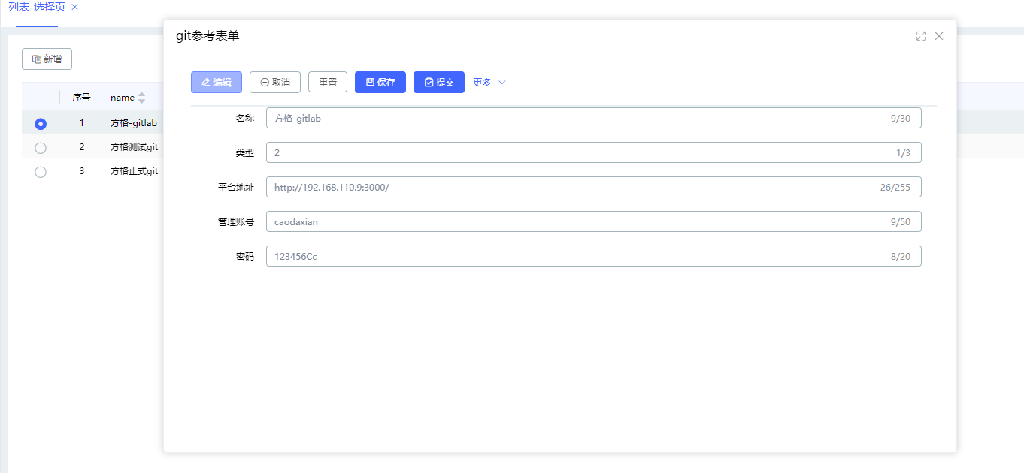
Task: Focus the 管理账号 input field
Action: [x=594, y=221]
